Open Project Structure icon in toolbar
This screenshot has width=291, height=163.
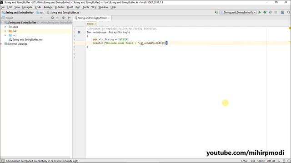282,12
